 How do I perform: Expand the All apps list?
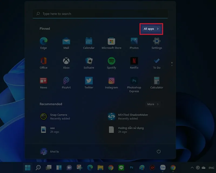coord(151,29)
